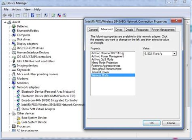Screen dimensions: 192x140
Task: Open the File menu
Action: click(6, 9)
